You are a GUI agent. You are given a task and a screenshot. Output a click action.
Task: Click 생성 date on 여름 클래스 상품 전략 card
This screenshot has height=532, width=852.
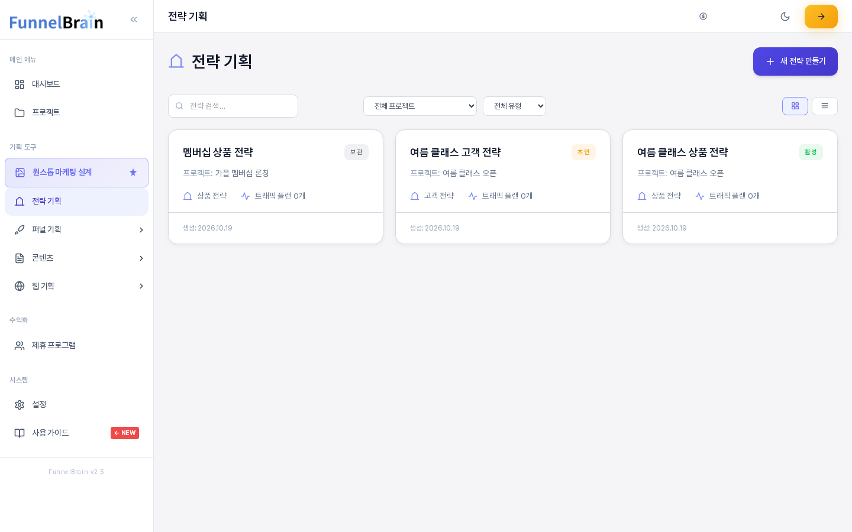click(662, 228)
